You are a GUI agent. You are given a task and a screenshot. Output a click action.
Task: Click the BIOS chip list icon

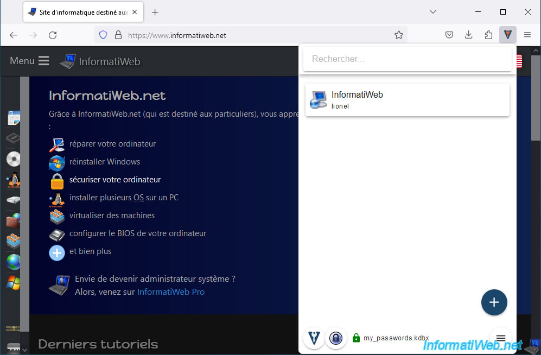click(57, 235)
